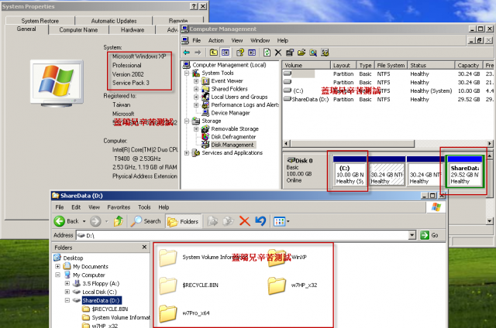Screen dimensions: 496x328
Task: Click in the D:\ address field
Action: coord(242,235)
